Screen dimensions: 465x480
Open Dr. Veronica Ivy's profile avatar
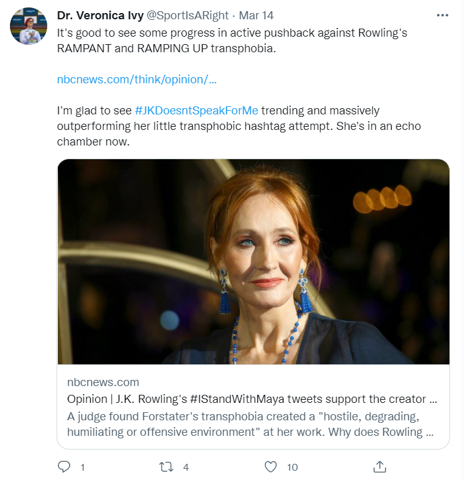click(x=29, y=26)
